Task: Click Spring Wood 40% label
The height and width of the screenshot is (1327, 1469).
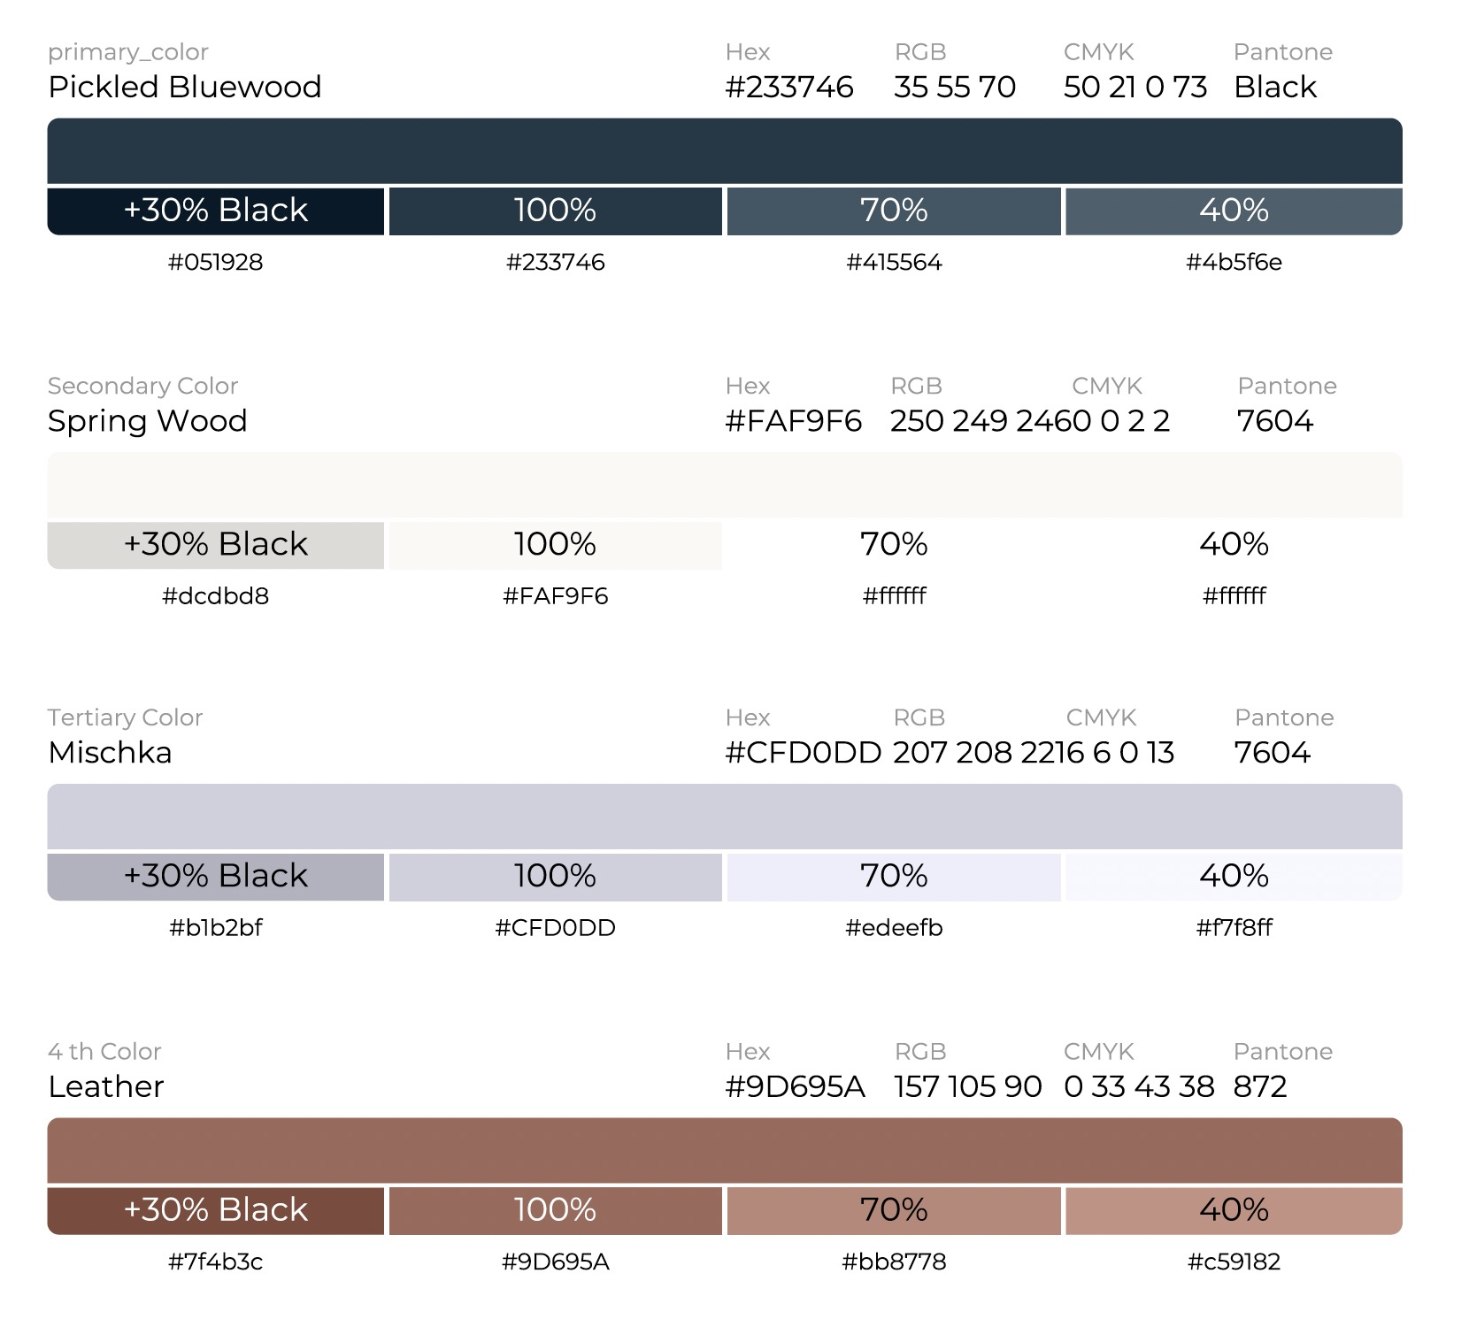Action: coord(1234,544)
